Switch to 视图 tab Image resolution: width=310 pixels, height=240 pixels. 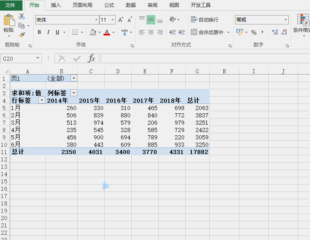point(174,5)
